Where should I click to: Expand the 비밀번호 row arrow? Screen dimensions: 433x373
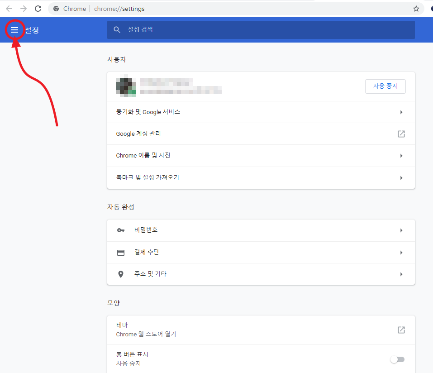pyautogui.click(x=401, y=230)
